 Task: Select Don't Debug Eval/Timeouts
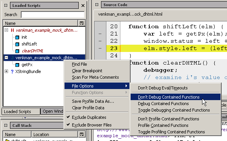tap(176, 88)
